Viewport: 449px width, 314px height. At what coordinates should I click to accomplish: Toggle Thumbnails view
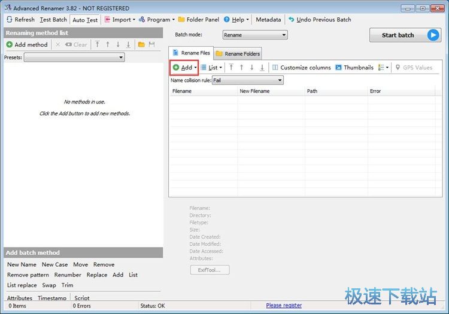pos(354,68)
